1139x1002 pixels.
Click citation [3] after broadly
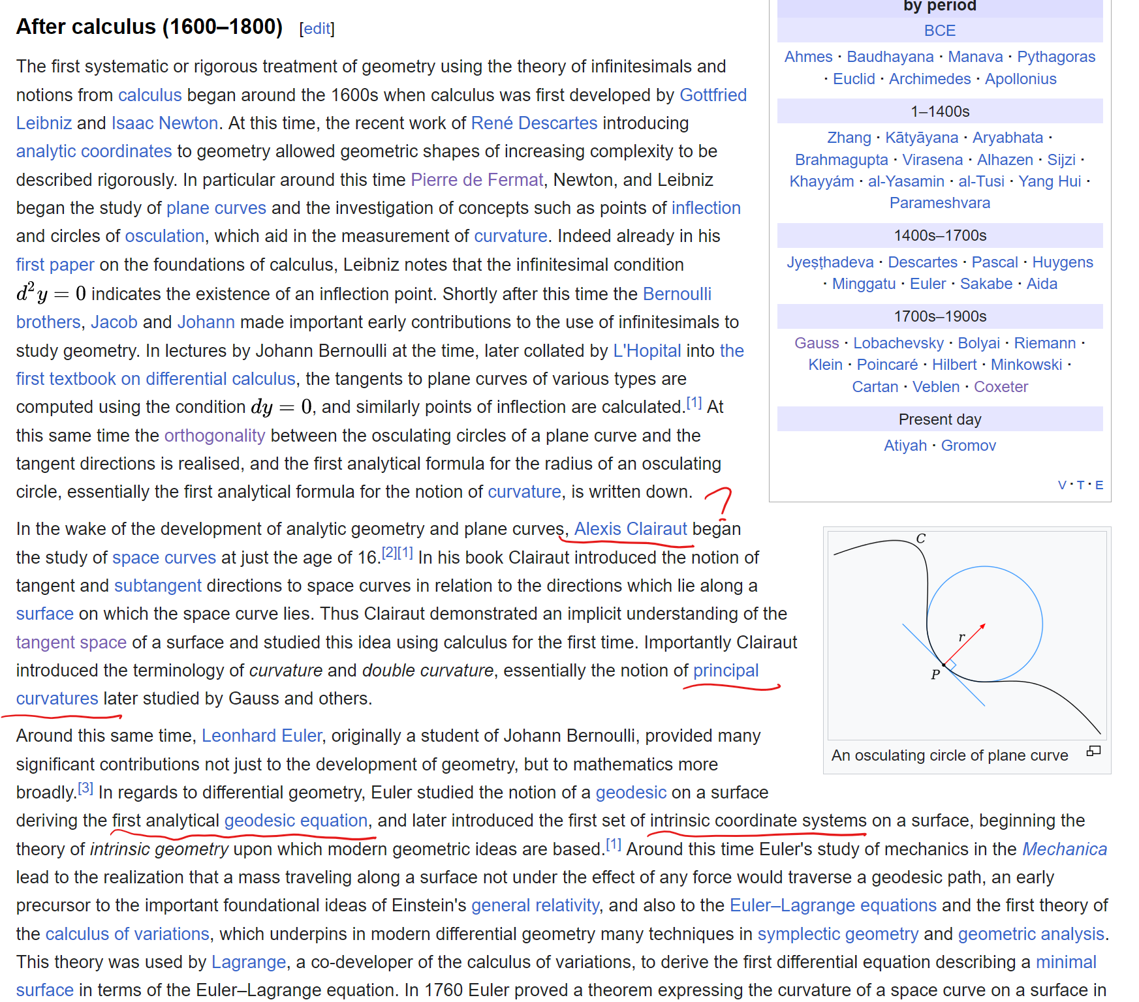pos(86,788)
